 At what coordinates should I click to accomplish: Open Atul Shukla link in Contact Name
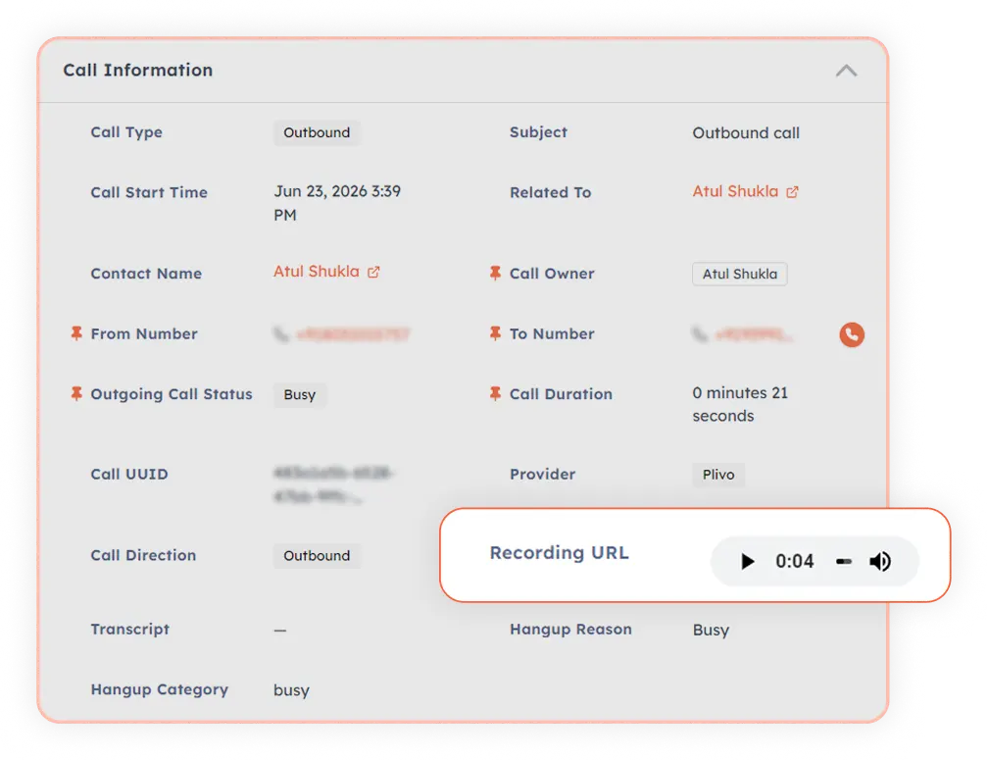coord(317,272)
